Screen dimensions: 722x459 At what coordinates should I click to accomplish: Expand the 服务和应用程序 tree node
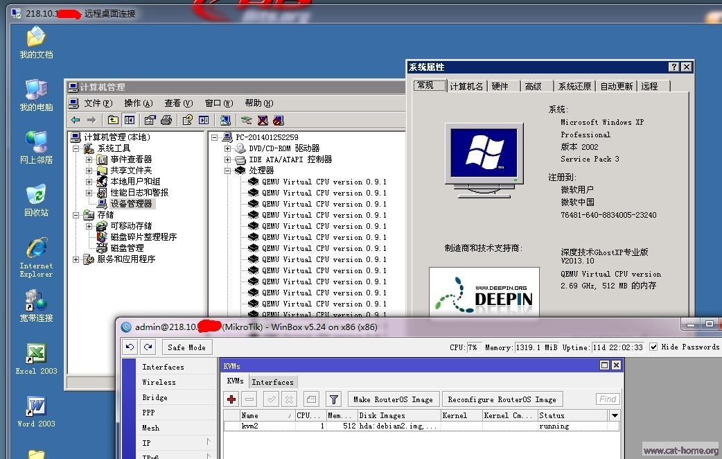pyautogui.click(x=76, y=259)
